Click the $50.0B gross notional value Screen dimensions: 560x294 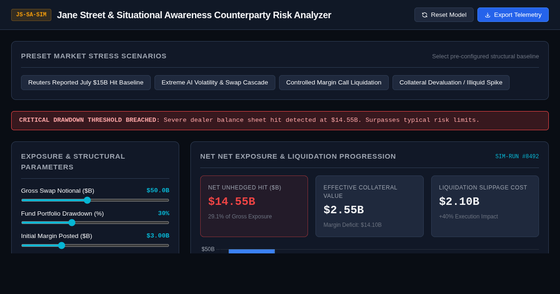(x=158, y=190)
